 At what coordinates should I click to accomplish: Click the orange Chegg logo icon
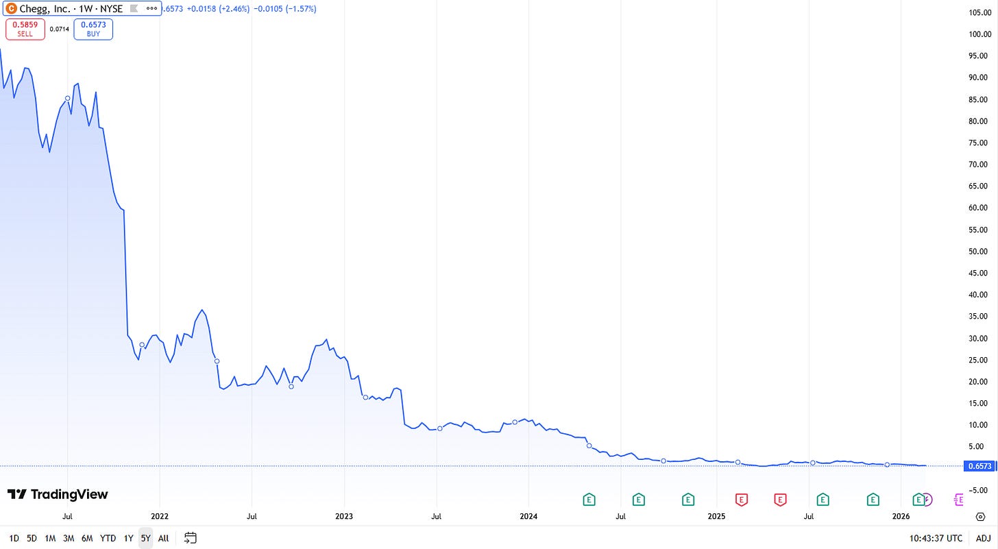pos(11,9)
